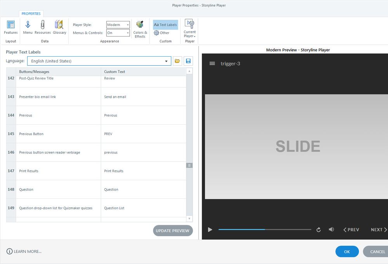Select the Text Labels toggle button
Viewport: 388px width, 264px height.
165,25
